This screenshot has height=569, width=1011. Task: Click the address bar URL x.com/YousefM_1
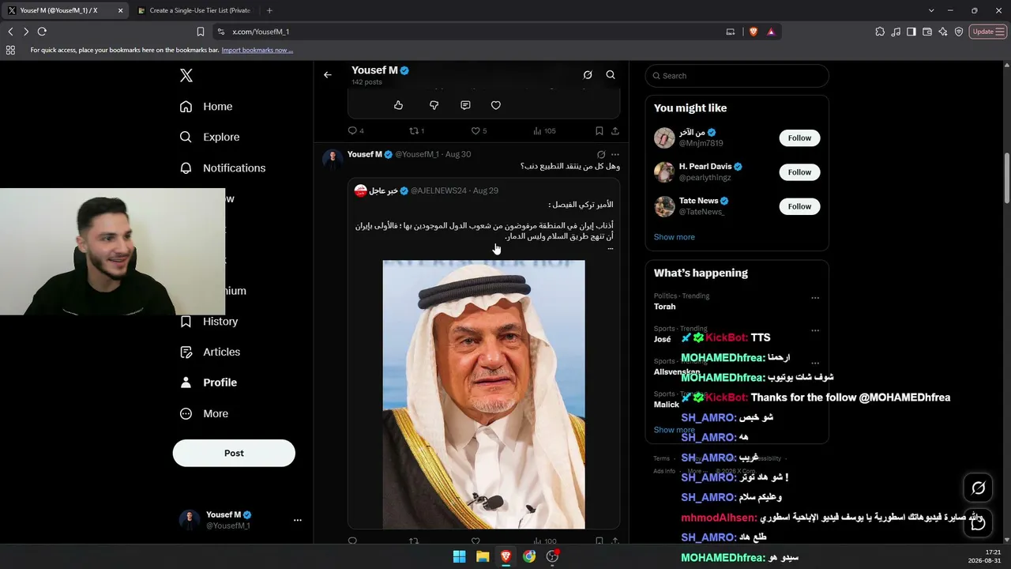(x=261, y=32)
